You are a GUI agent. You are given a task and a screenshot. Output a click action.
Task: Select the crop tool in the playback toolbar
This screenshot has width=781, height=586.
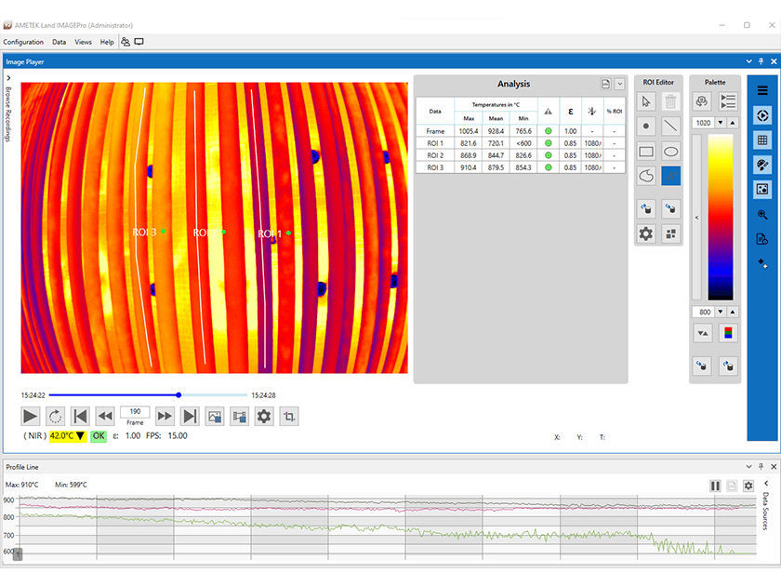coord(288,416)
